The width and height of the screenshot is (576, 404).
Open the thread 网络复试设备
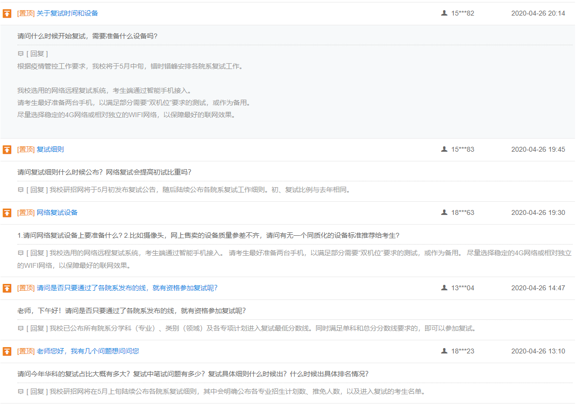[x=57, y=212]
